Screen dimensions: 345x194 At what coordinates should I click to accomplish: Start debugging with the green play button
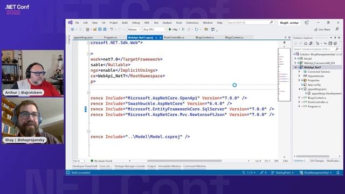click(x=170, y=29)
